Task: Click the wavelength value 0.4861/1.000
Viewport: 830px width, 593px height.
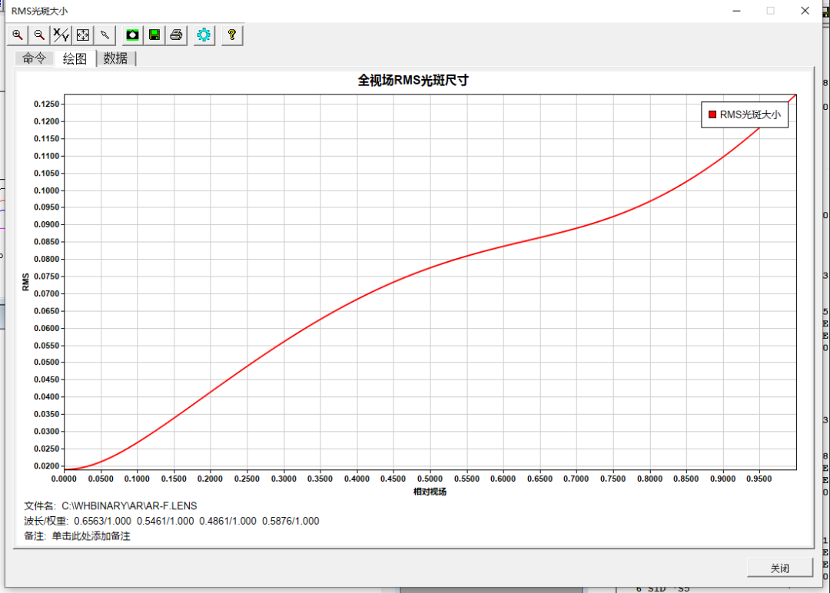Action: [x=227, y=521]
